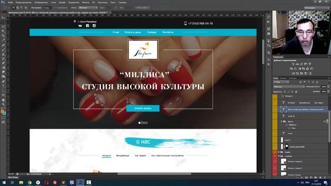Add a Brightness/Contrast adjustment
The width and height of the screenshot is (331, 186).
point(293,64)
